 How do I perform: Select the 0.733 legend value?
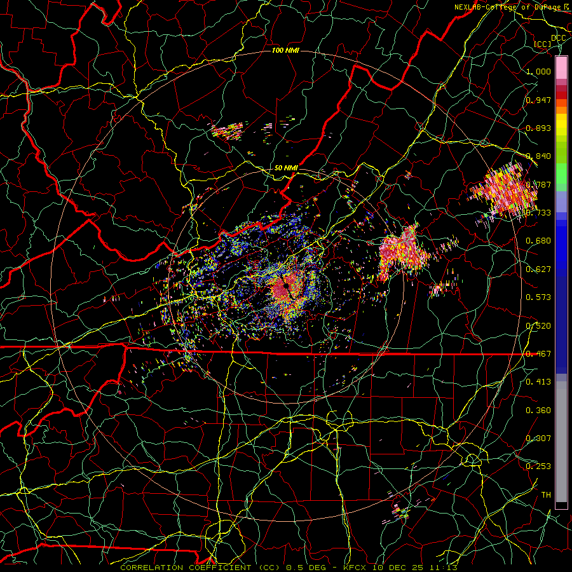click(538, 213)
